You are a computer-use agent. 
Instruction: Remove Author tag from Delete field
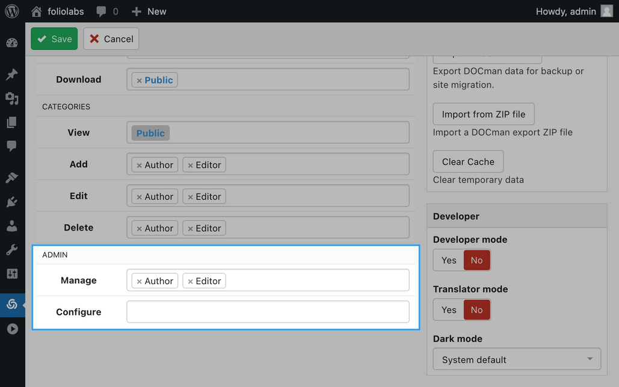click(140, 229)
